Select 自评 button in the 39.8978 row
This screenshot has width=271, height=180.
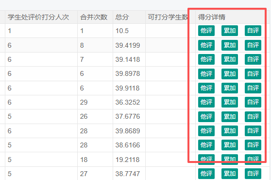coord(253,74)
